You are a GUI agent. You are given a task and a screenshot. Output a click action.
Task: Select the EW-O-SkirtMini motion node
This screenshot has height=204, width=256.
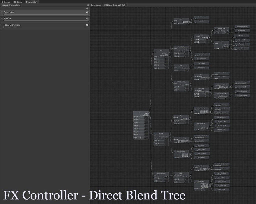pyautogui.click(x=242, y=40)
